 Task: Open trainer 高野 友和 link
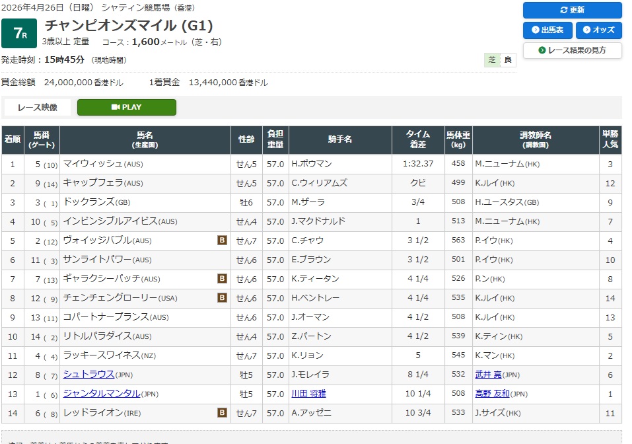pyautogui.click(x=492, y=394)
